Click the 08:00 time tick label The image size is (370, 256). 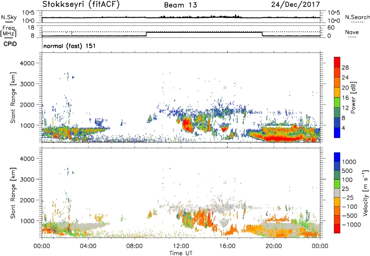coord(135,246)
